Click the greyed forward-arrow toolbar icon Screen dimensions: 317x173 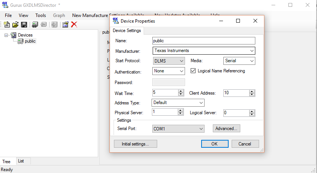54,24
